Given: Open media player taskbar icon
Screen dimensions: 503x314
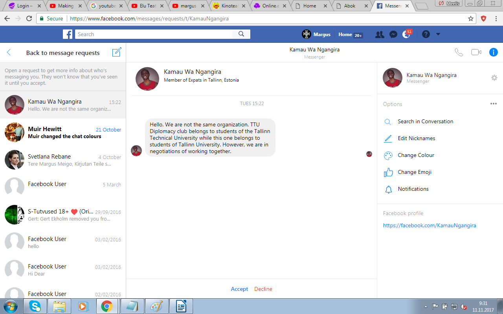Looking at the screenshot, I should point(84,306).
